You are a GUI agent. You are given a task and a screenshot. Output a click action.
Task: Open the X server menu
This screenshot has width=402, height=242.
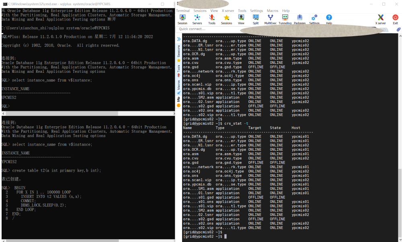(x=228, y=11)
